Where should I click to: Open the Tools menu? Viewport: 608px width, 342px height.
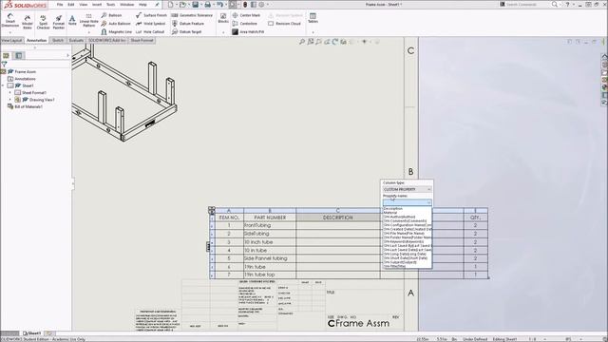[111, 5]
